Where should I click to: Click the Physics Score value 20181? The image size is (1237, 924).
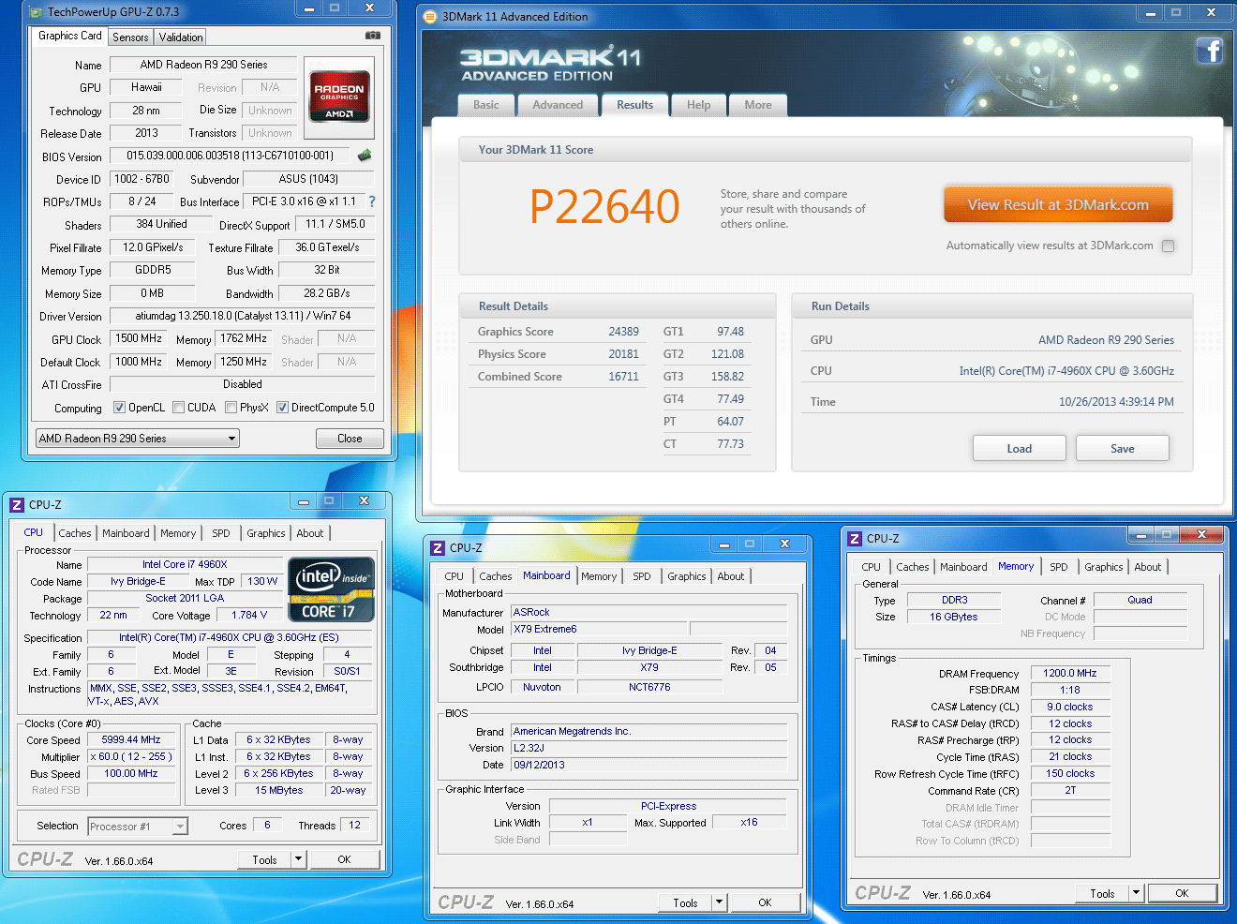click(x=623, y=354)
